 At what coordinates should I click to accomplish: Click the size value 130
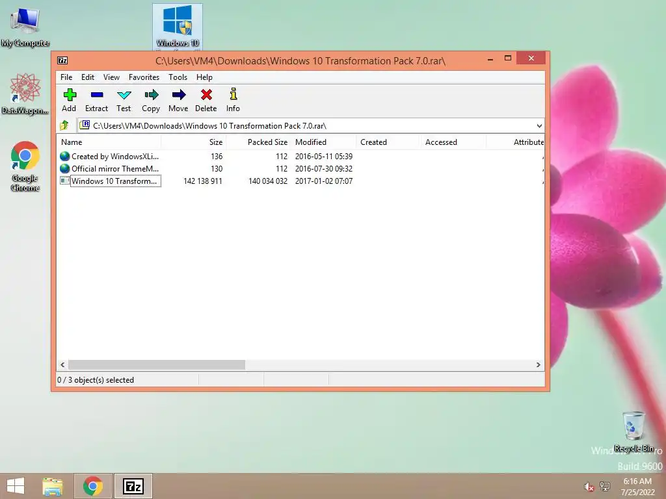pos(217,168)
